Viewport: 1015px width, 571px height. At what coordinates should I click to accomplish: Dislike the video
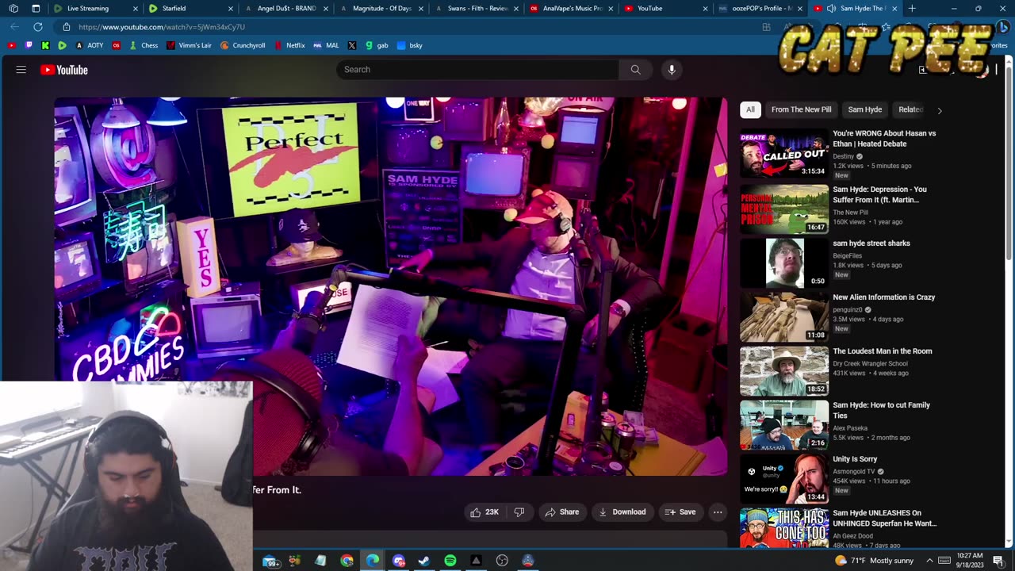click(519, 512)
